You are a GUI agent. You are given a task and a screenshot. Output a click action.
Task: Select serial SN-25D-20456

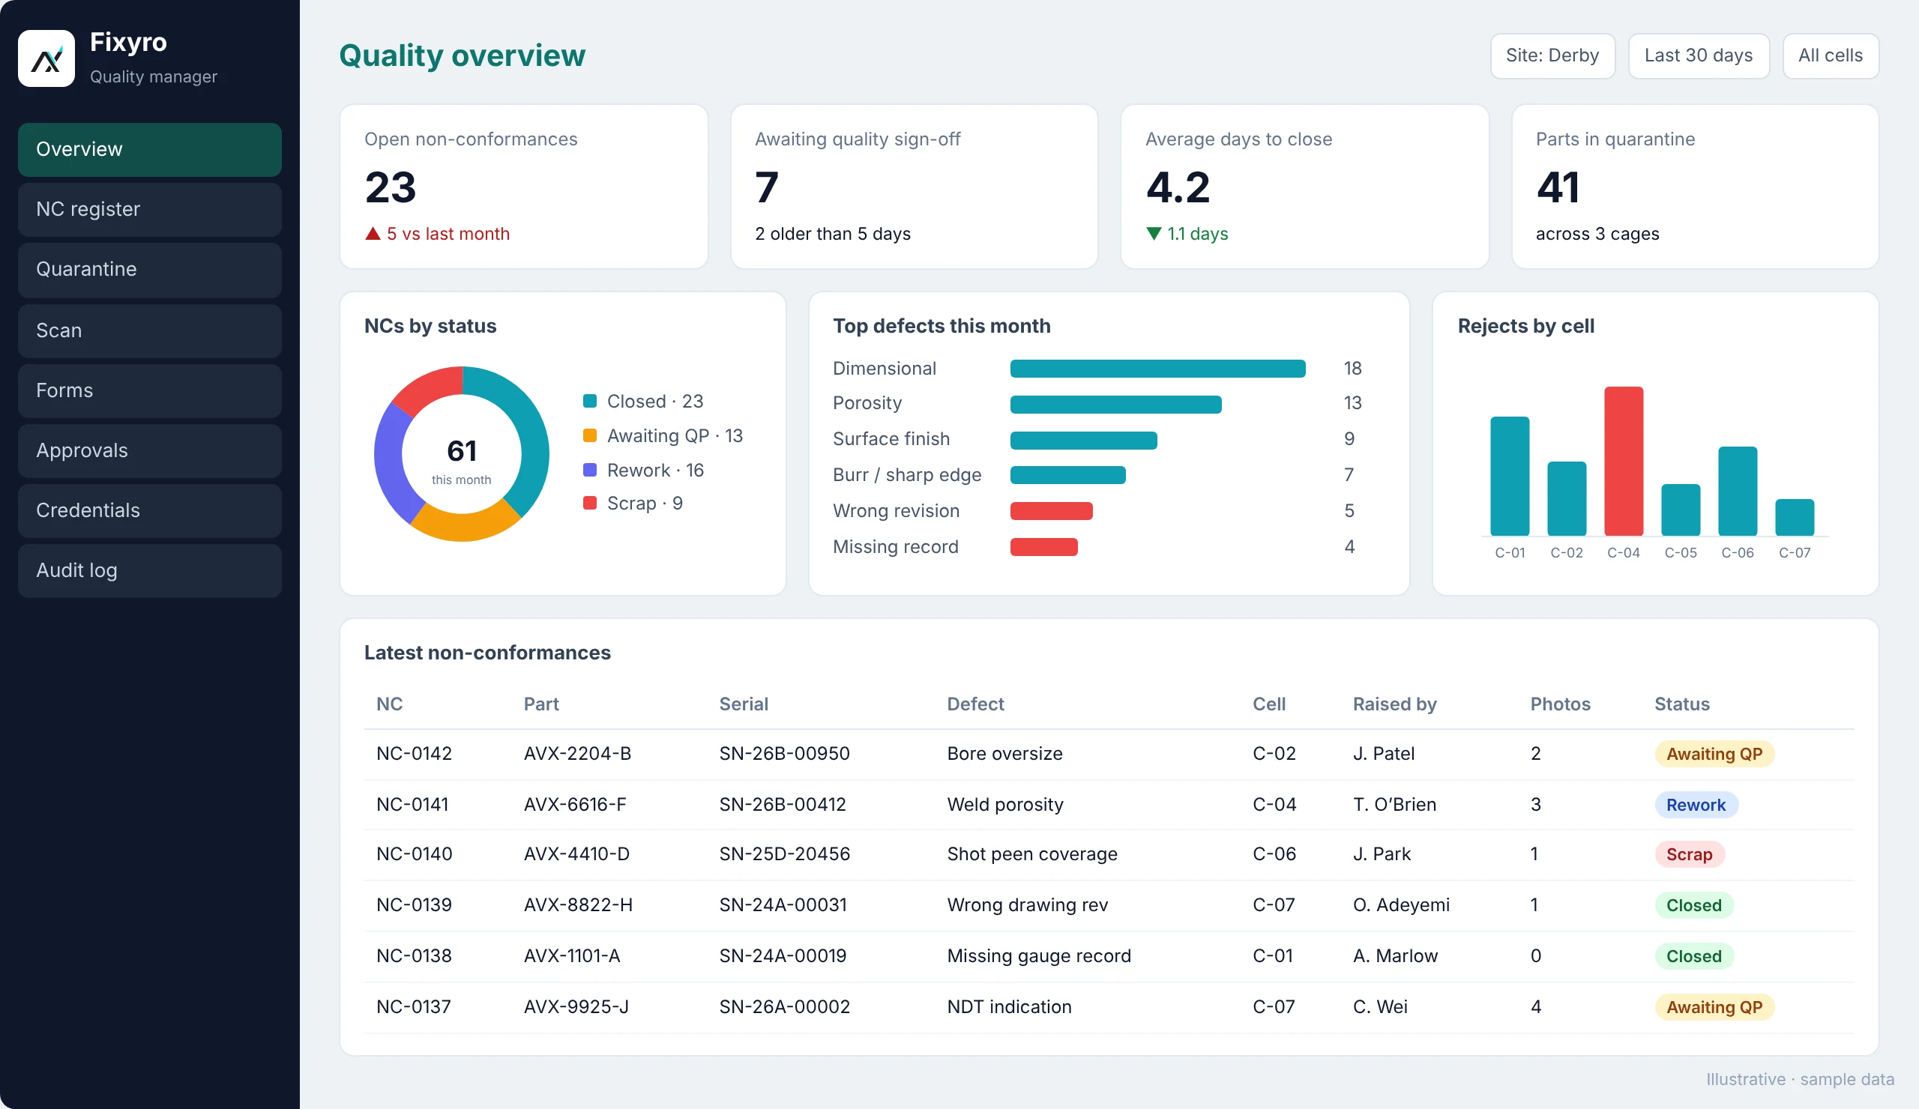(x=784, y=854)
